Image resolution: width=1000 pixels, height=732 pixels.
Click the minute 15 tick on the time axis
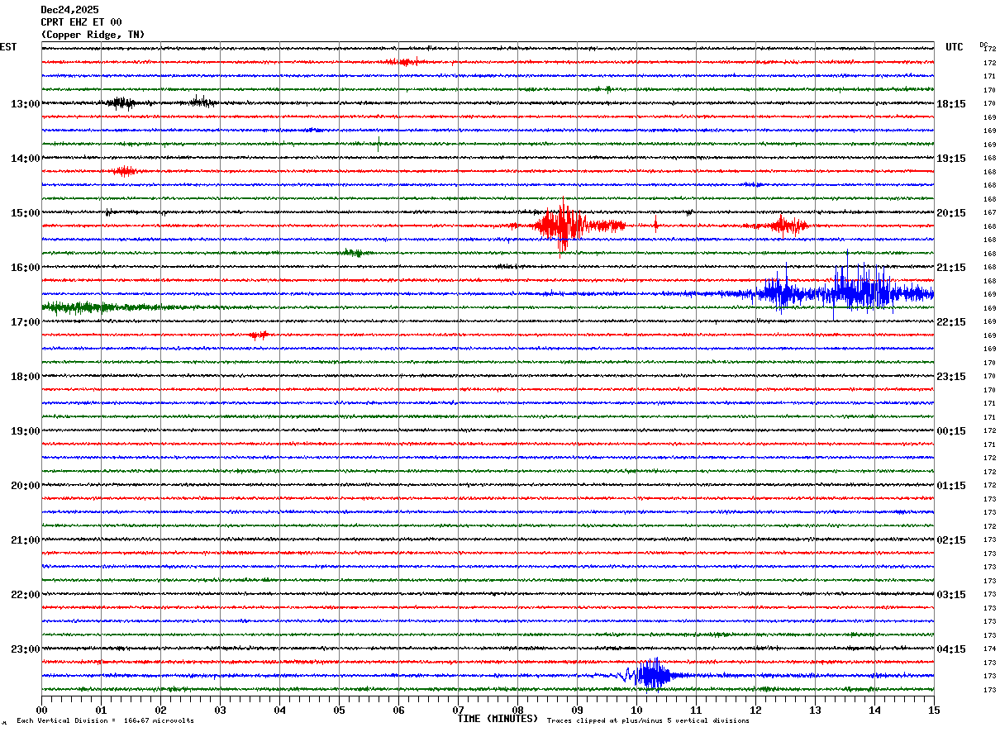pyautogui.click(x=934, y=710)
